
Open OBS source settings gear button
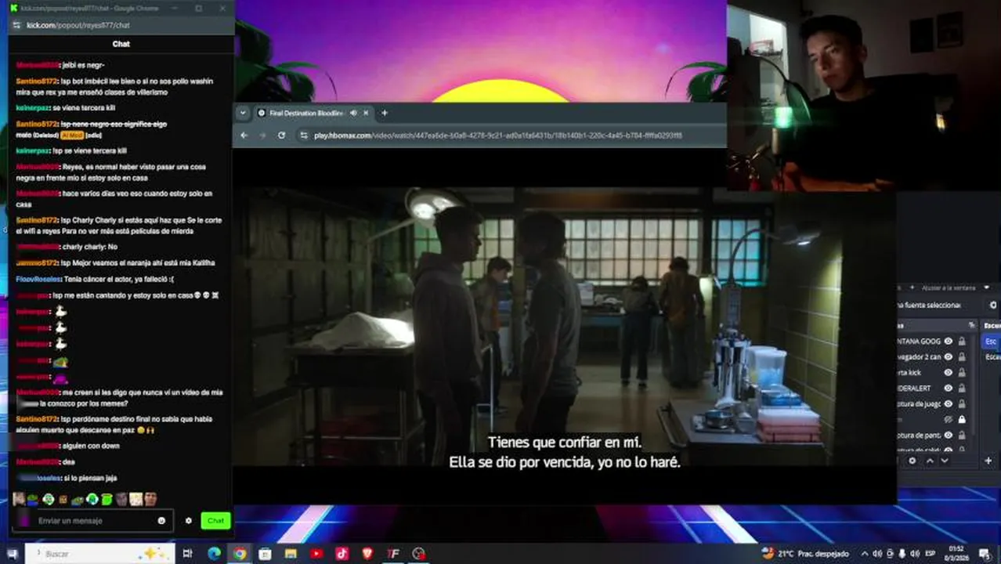tap(993, 305)
